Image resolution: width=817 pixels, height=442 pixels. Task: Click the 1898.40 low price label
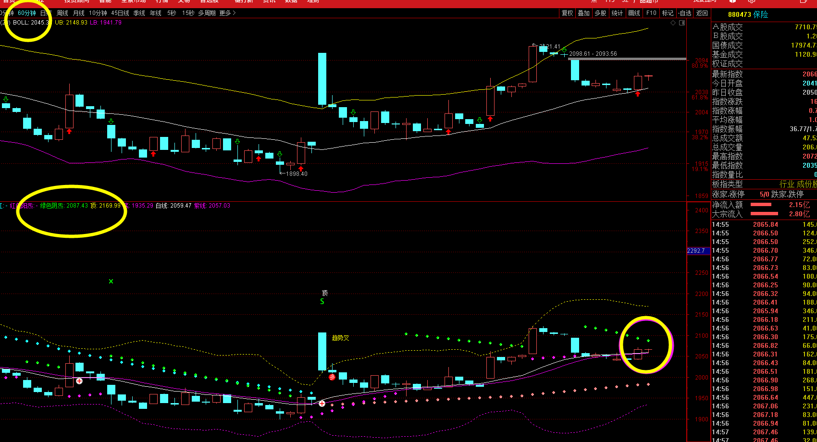tap(297, 173)
